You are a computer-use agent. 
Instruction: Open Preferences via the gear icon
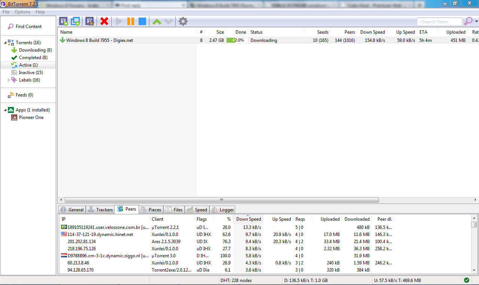click(183, 21)
